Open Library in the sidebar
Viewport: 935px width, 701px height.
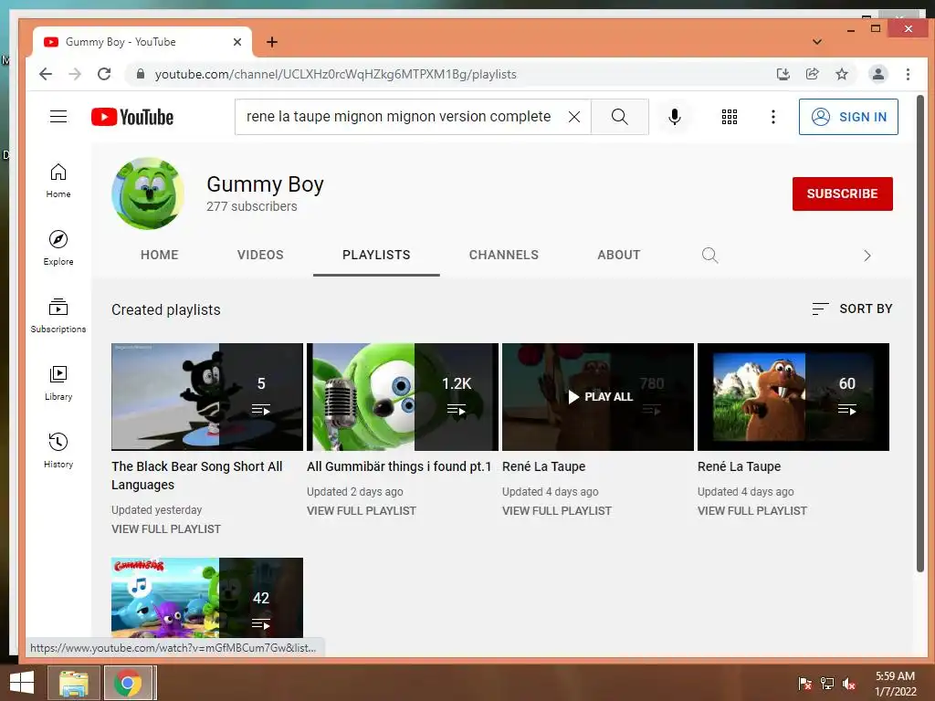tap(58, 383)
